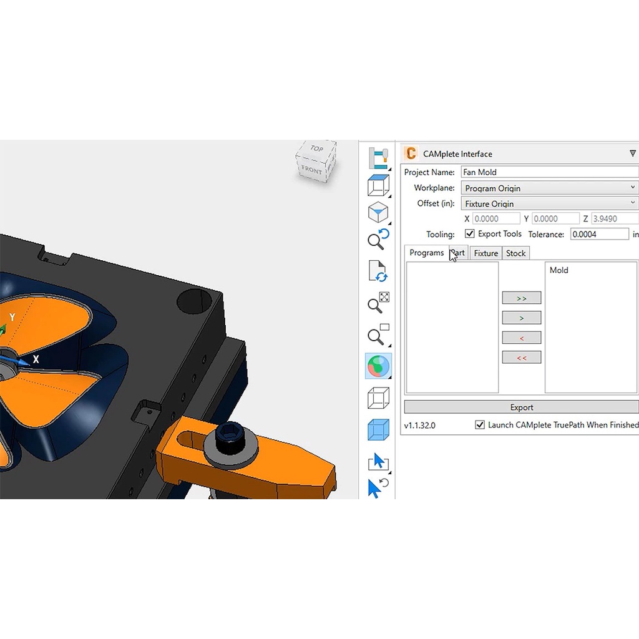Viewport: 639px width, 639px height.
Task: Collapse the CAMplete Interface panel triangle
Action: [x=633, y=154]
